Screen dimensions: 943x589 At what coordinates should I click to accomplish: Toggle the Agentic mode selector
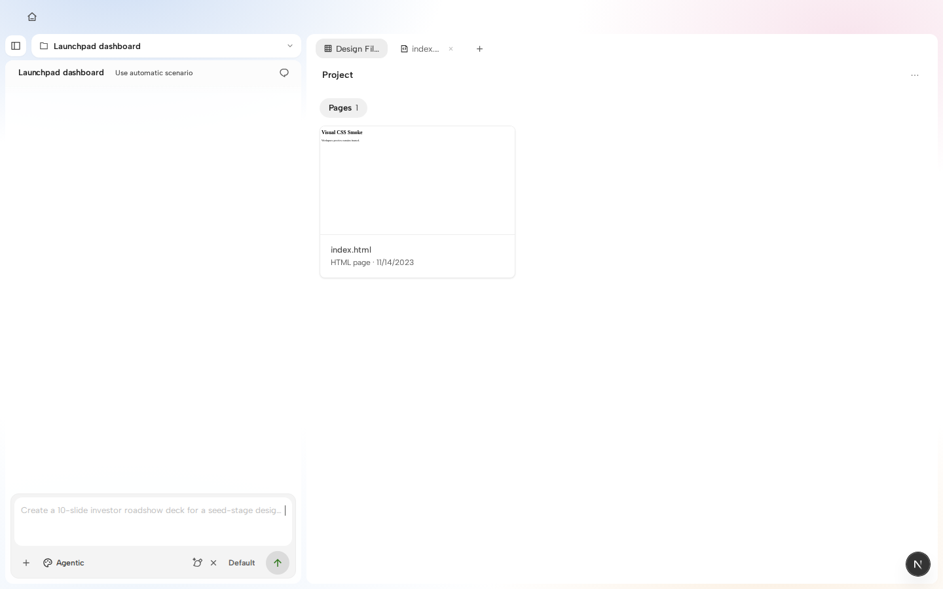pyautogui.click(x=64, y=563)
